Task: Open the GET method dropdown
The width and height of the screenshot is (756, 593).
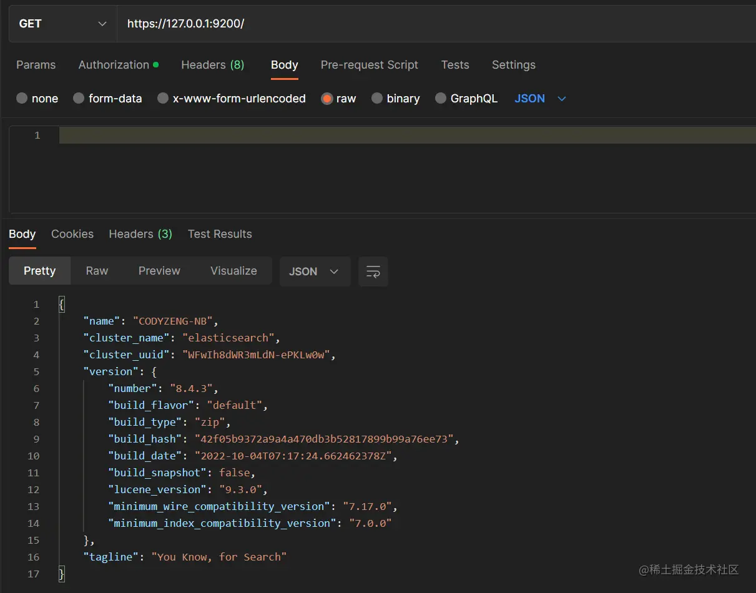Action: [x=62, y=24]
